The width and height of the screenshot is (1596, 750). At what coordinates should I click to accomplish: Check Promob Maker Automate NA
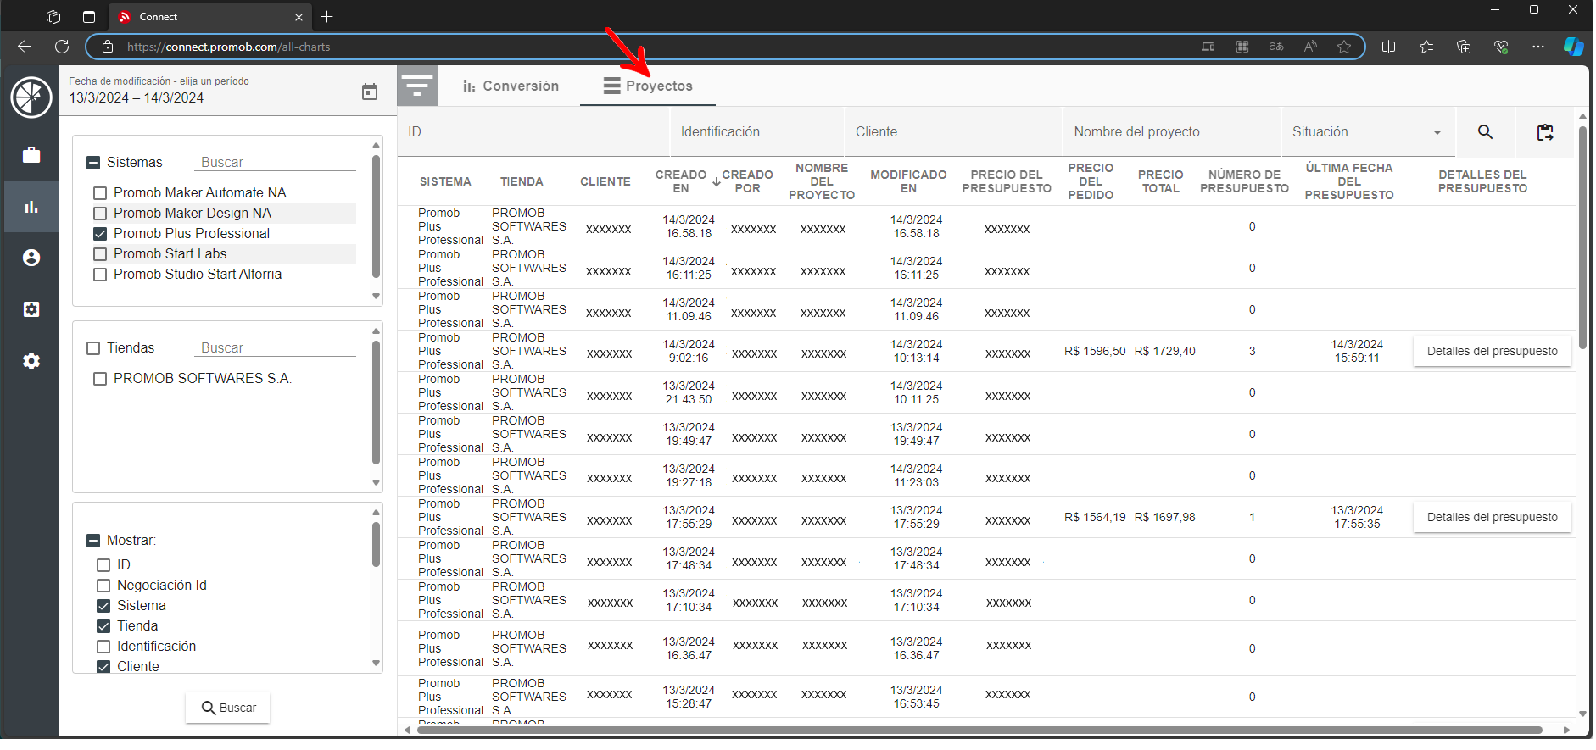[x=100, y=193]
